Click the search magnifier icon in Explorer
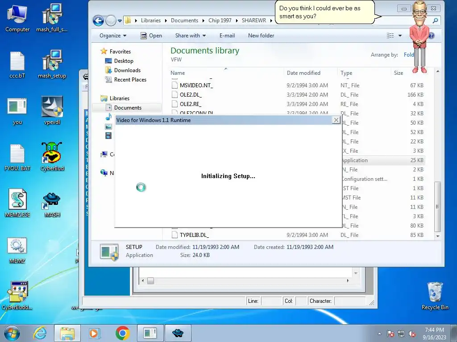Image resolution: width=457 pixels, height=342 pixels. coord(435,20)
